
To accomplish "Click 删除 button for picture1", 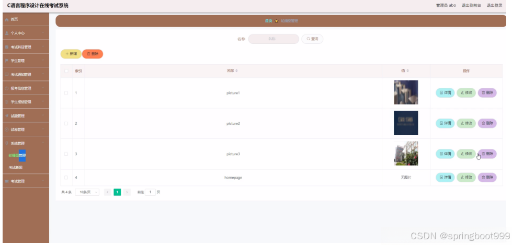I will tap(487, 93).
